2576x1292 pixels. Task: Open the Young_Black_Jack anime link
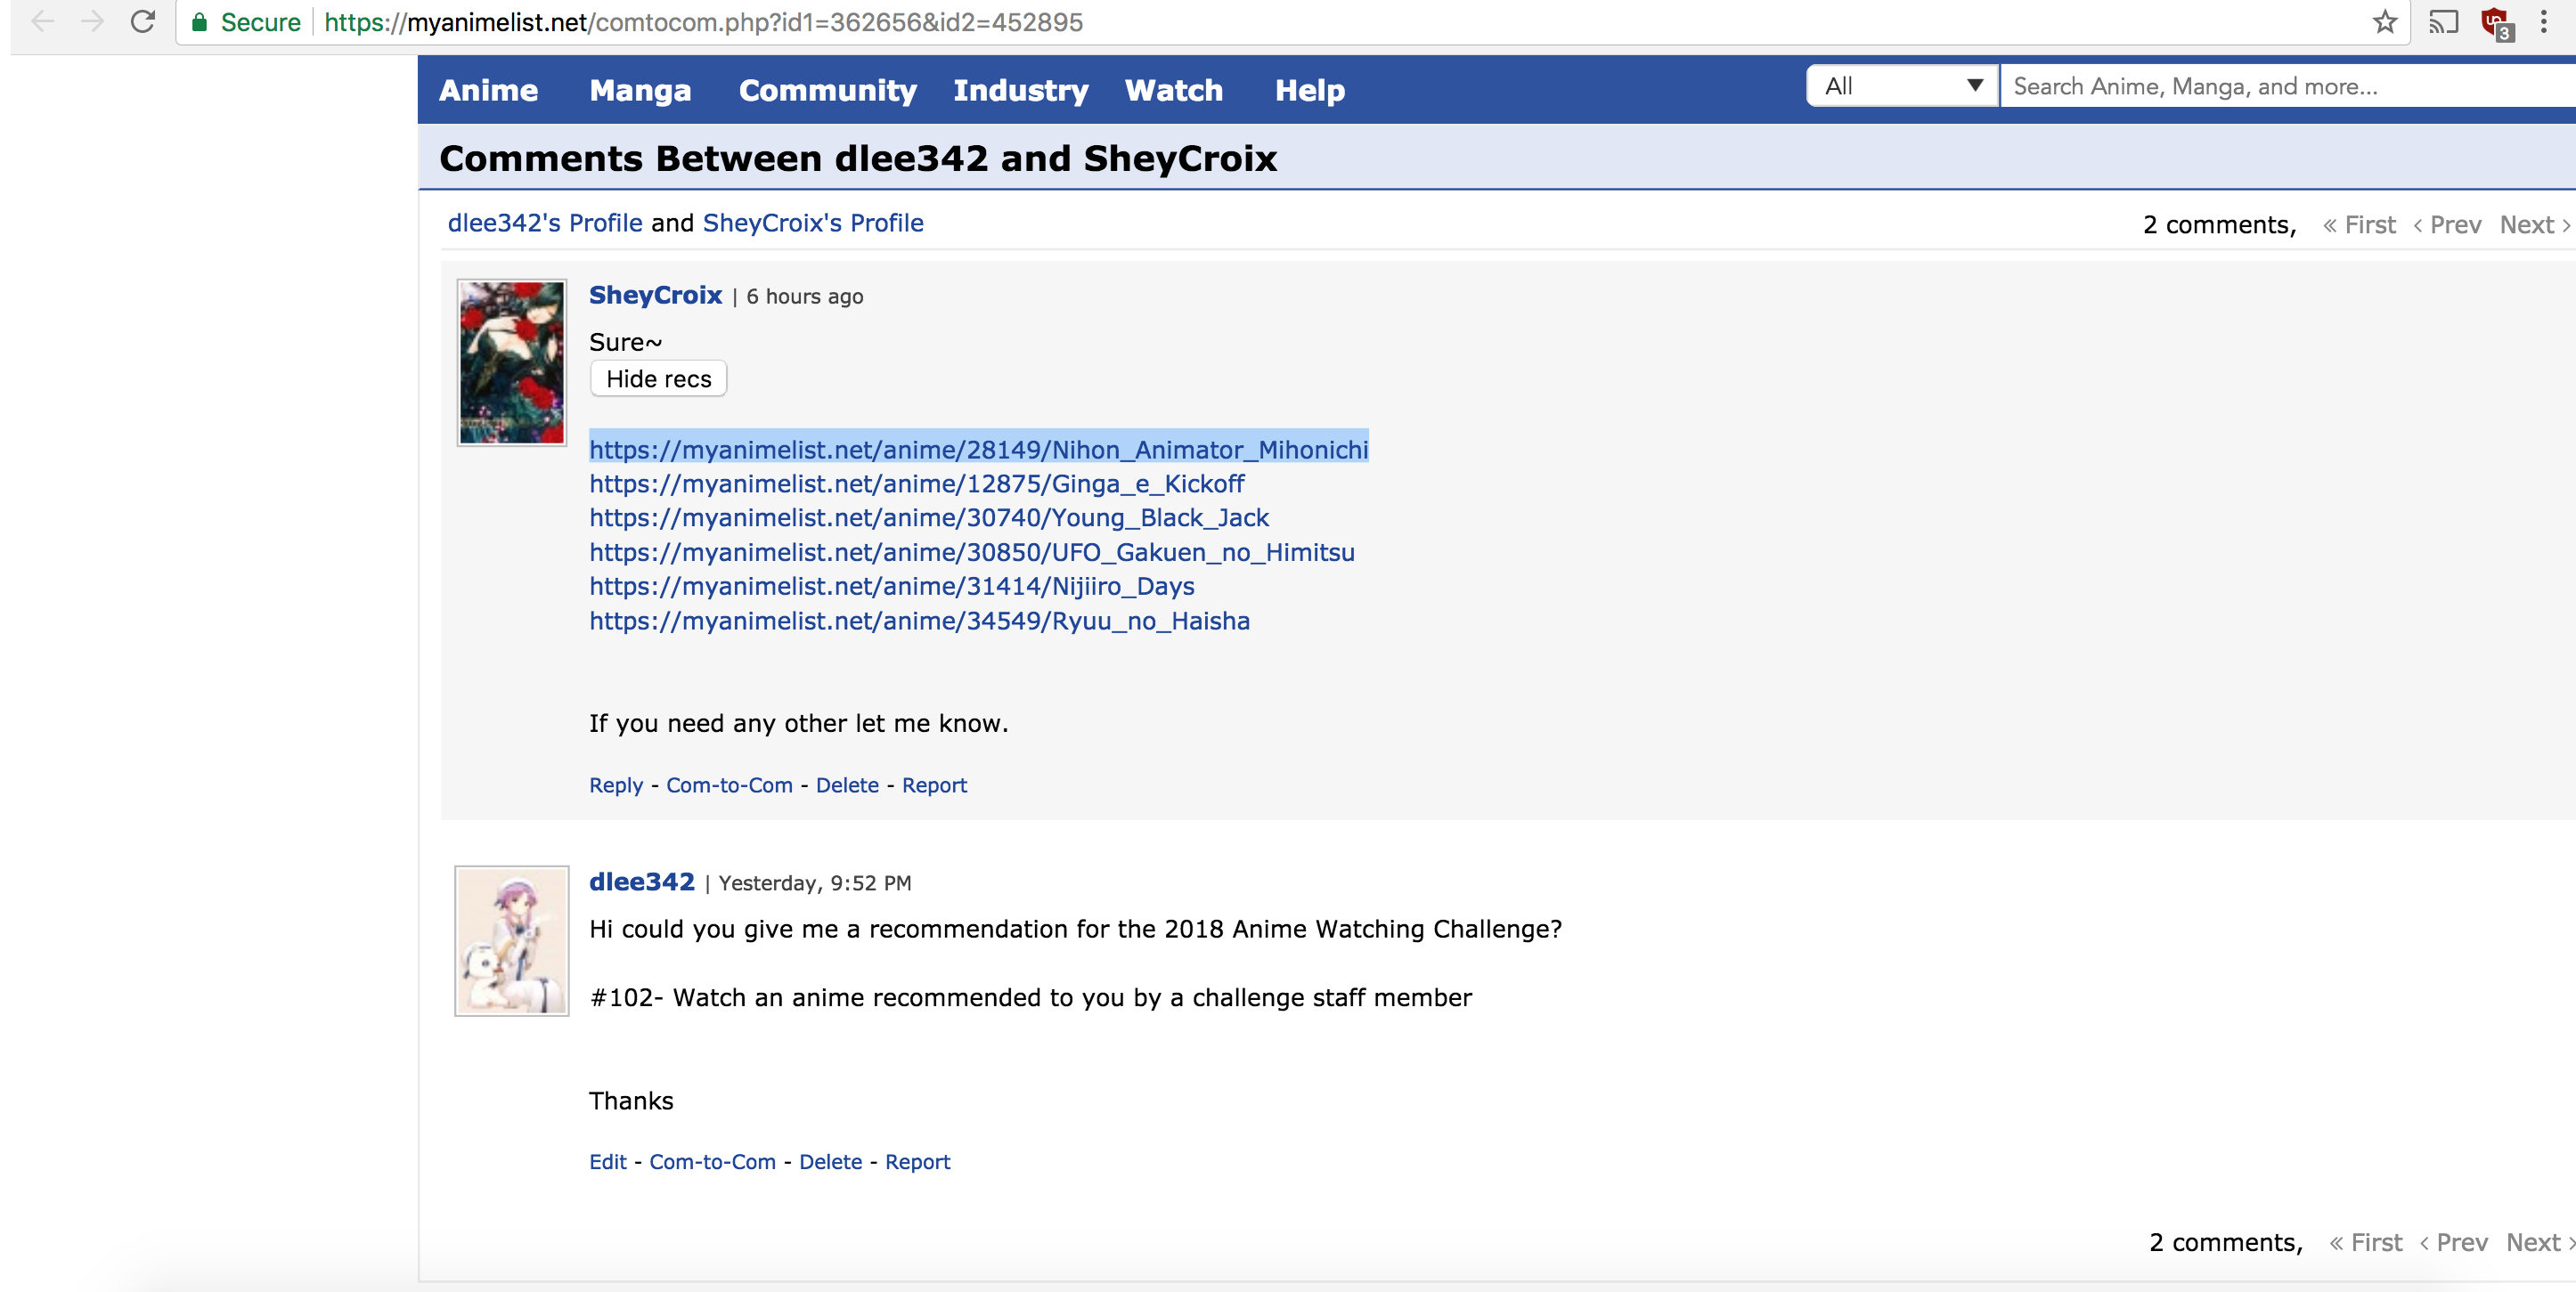point(929,518)
